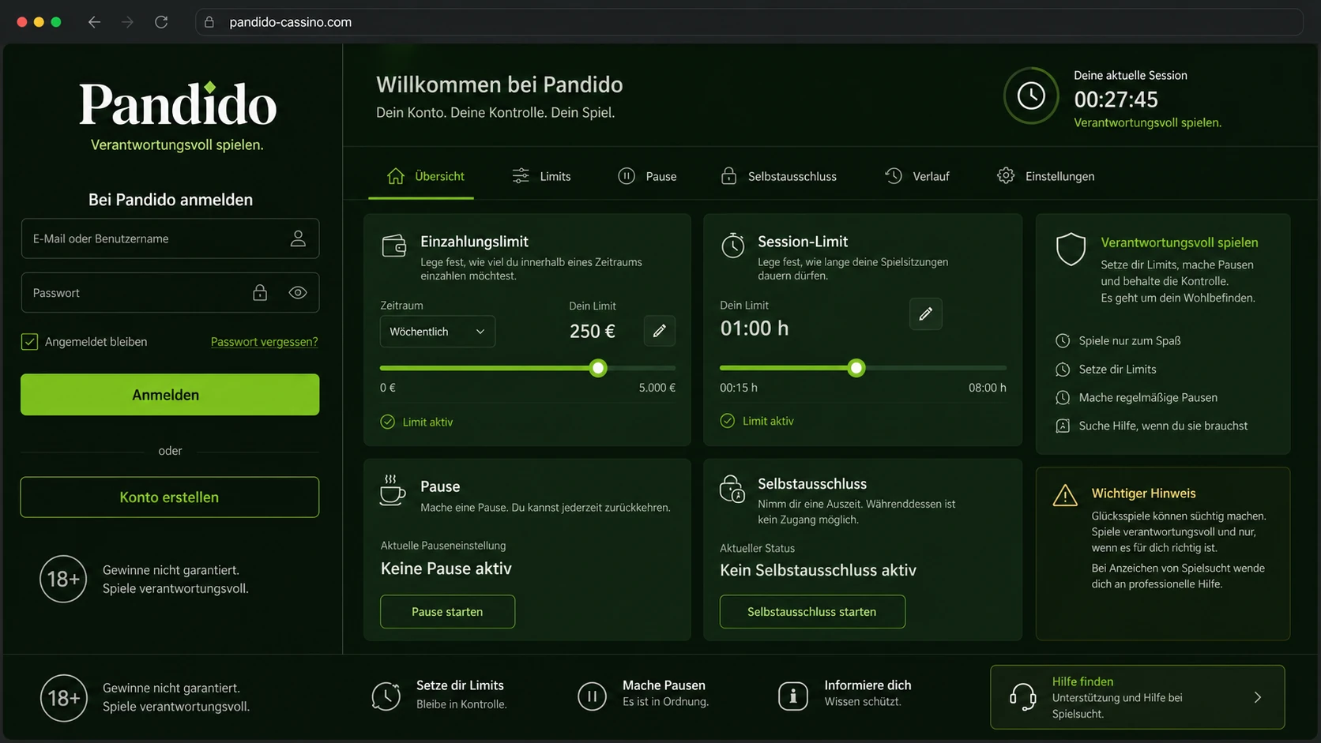Click the padlock icon on the Selbstausschluss card
Viewport: 1321px width, 743px height.
click(x=732, y=490)
